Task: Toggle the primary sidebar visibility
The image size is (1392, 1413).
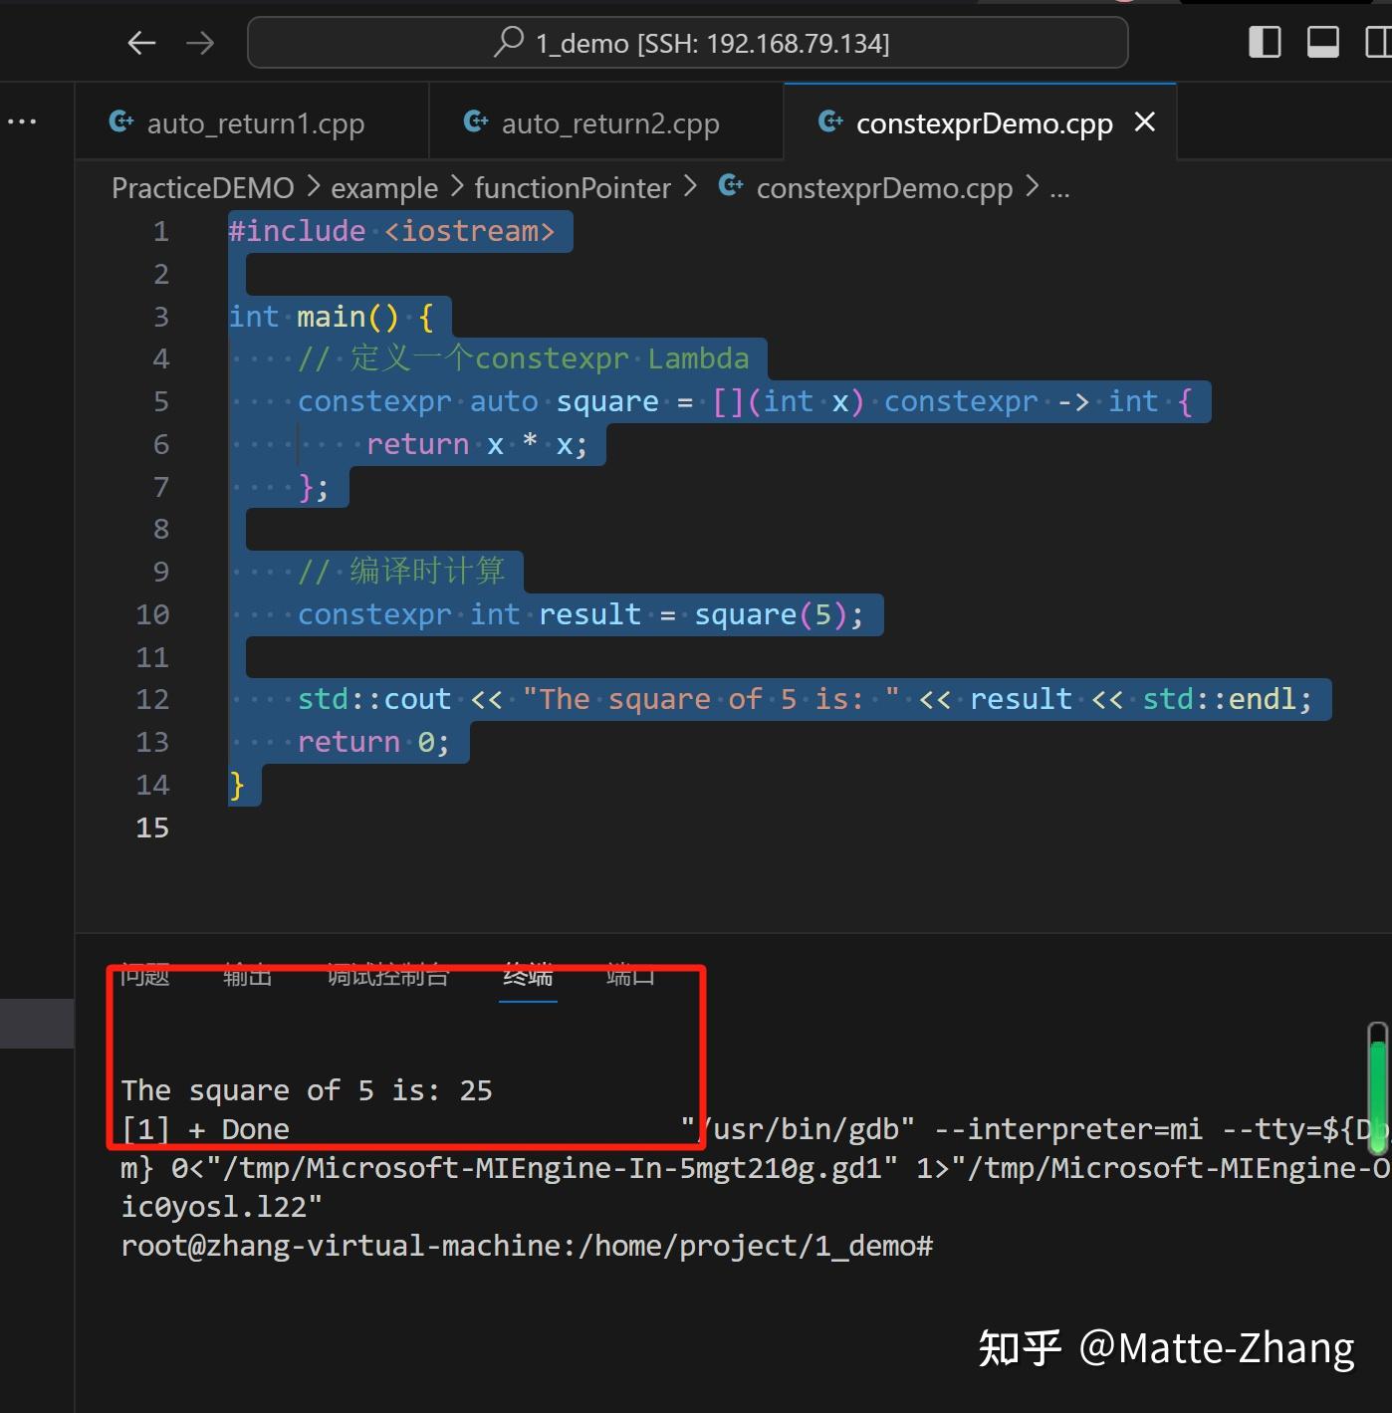Action: 1264,42
